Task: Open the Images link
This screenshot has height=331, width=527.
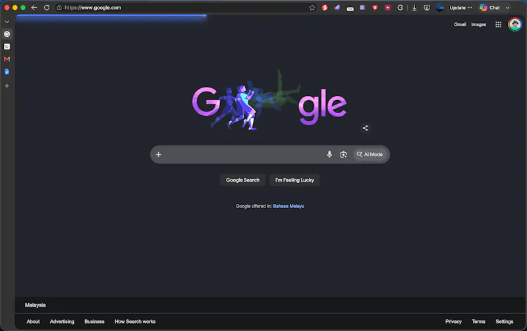Action: (479, 24)
